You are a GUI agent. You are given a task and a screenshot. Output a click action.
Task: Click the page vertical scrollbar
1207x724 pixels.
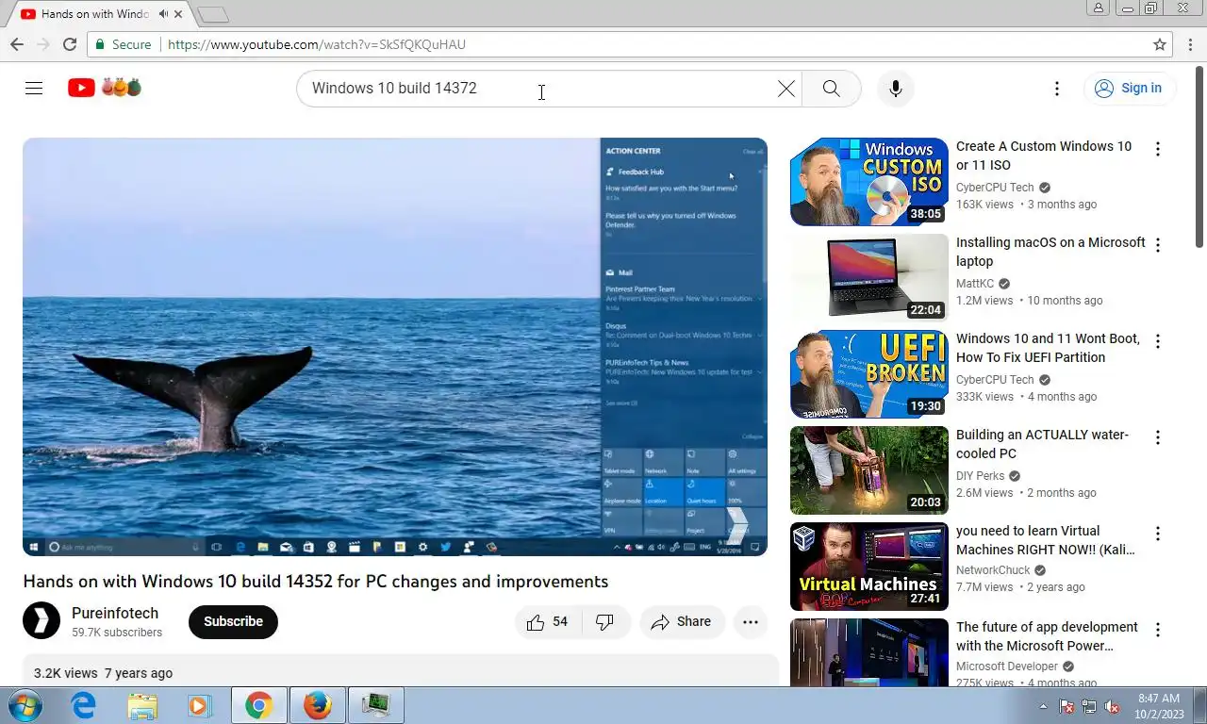click(x=1199, y=156)
